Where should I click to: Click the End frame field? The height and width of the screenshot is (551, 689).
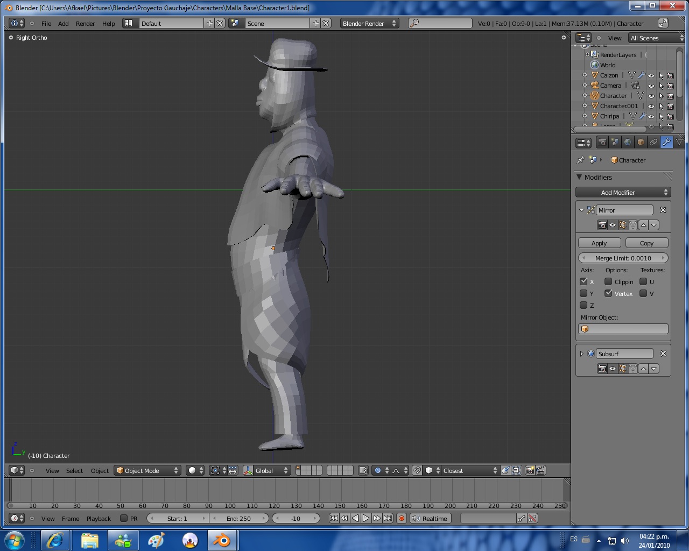[238, 518]
